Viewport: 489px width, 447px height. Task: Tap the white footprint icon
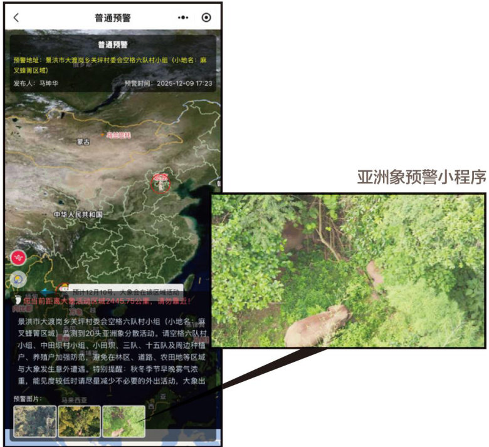coord(18,300)
